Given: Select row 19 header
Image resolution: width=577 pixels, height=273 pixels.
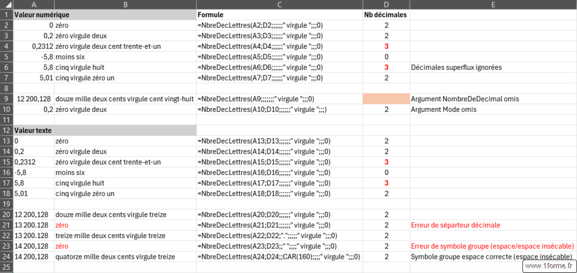Looking at the screenshot, I should pos(7,204).
